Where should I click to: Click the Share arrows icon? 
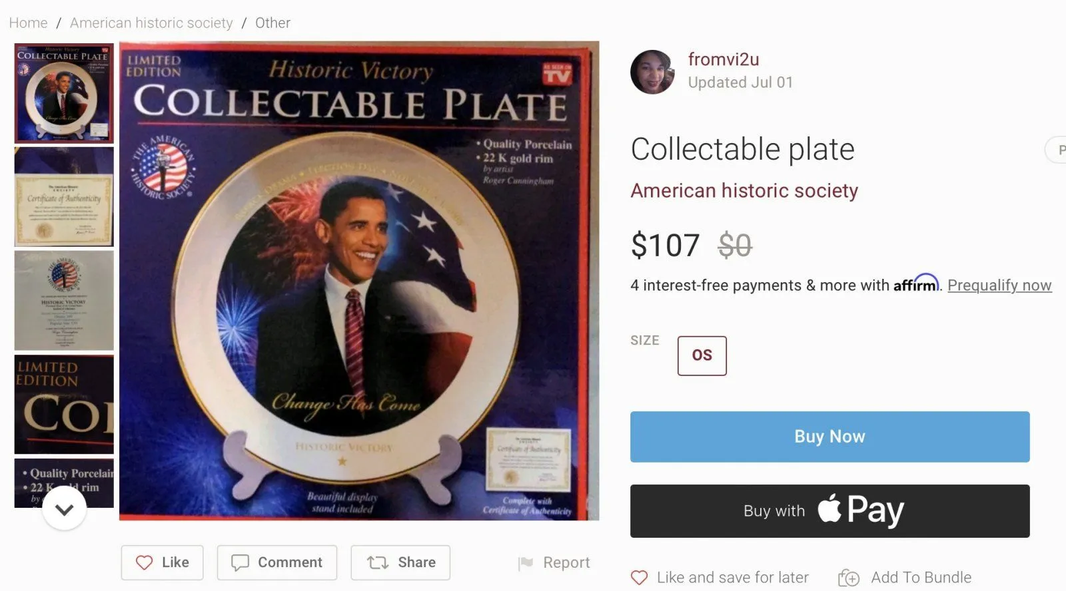[378, 562]
